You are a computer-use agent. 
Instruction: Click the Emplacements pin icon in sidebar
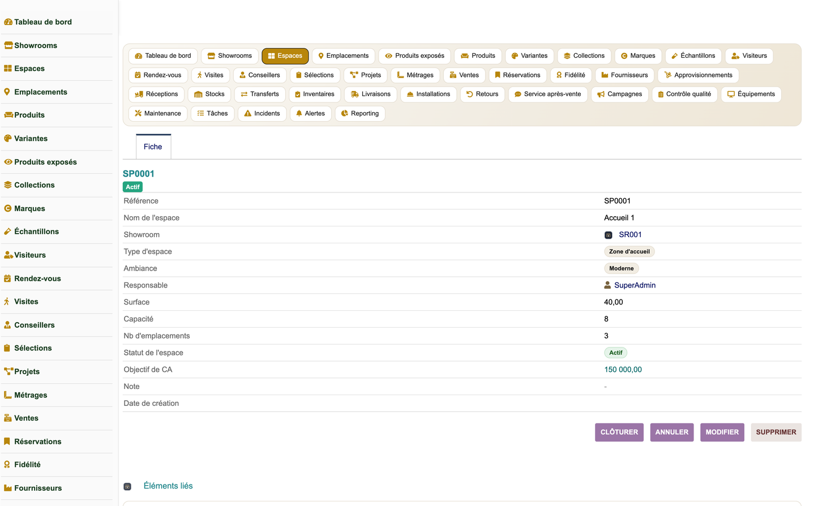click(x=7, y=92)
